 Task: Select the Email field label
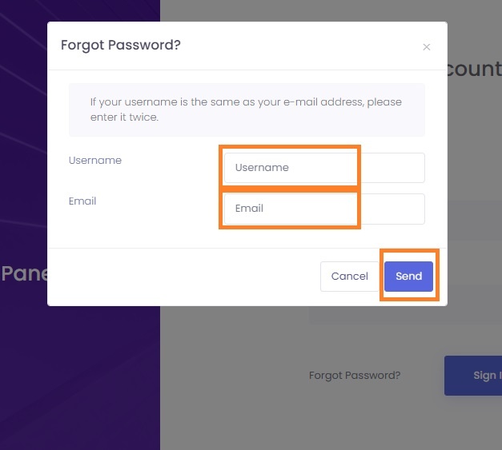(82, 201)
